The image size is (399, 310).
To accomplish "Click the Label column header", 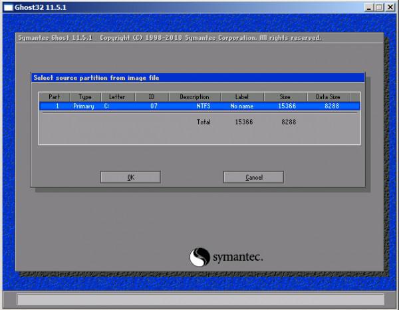I will (242, 96).
